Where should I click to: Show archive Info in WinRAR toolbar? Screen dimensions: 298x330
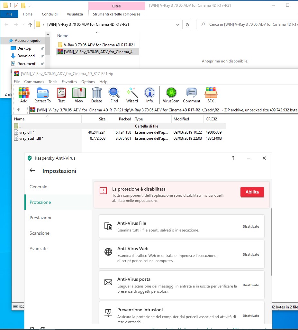(x=149, y=95)
